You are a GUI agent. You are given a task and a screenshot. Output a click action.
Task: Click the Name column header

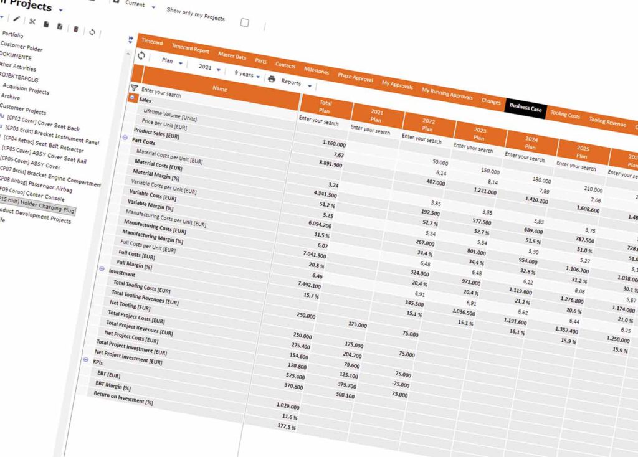220,88
